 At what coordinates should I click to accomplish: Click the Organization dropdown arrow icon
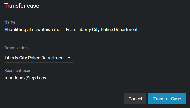(x=69, y=58)
